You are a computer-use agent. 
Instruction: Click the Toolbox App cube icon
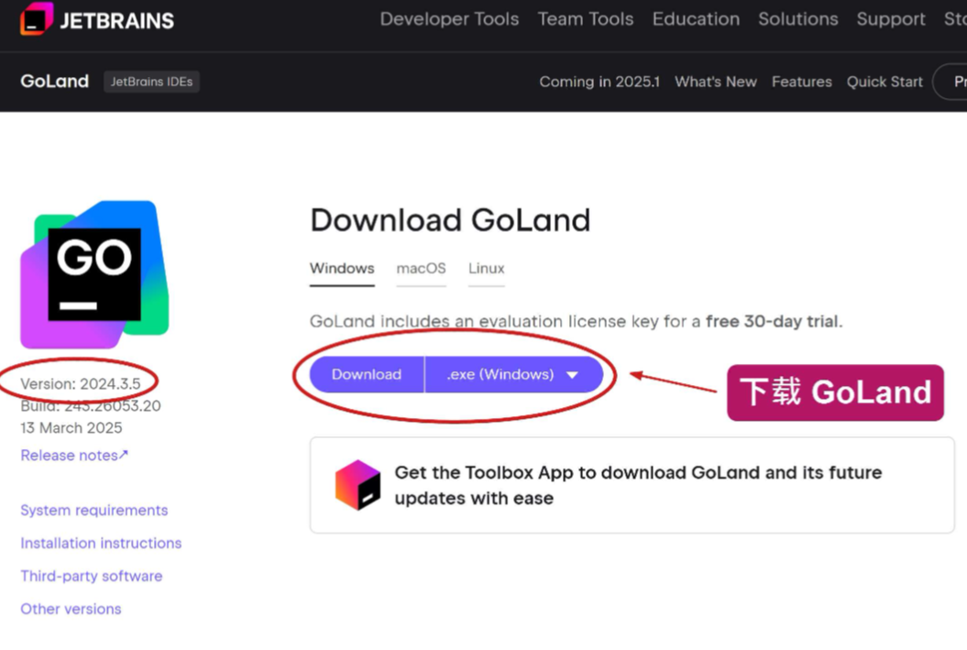[357, 485]
